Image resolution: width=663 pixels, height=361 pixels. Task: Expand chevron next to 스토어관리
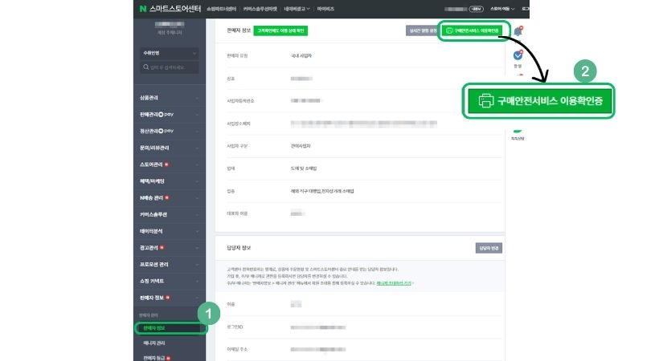point(197,164)
